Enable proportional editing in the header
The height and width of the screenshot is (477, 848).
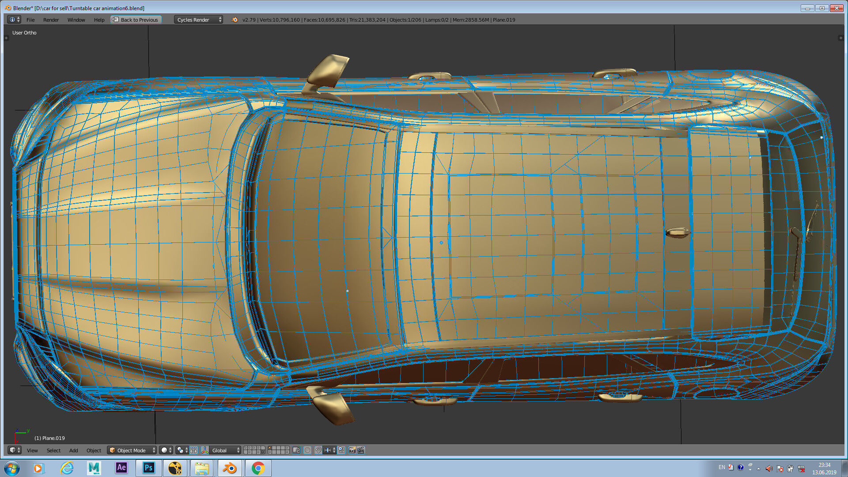coord(307,450)
